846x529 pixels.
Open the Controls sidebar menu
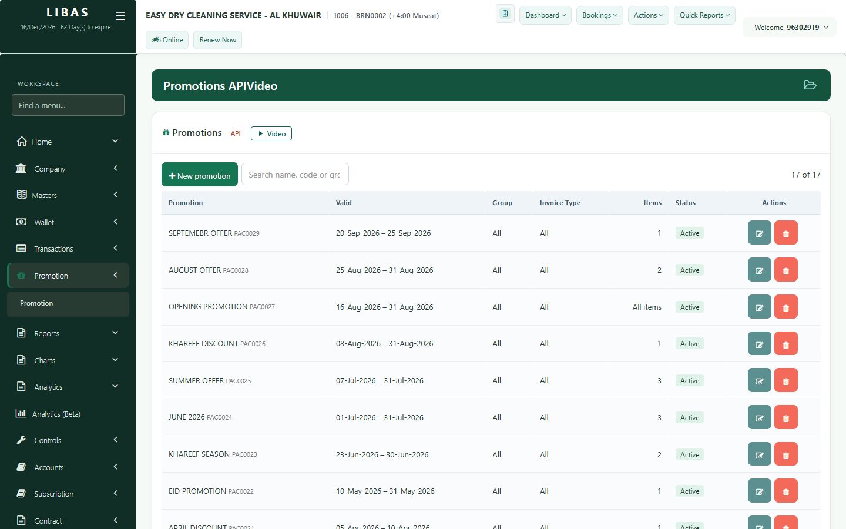click(x=68, y=440)
